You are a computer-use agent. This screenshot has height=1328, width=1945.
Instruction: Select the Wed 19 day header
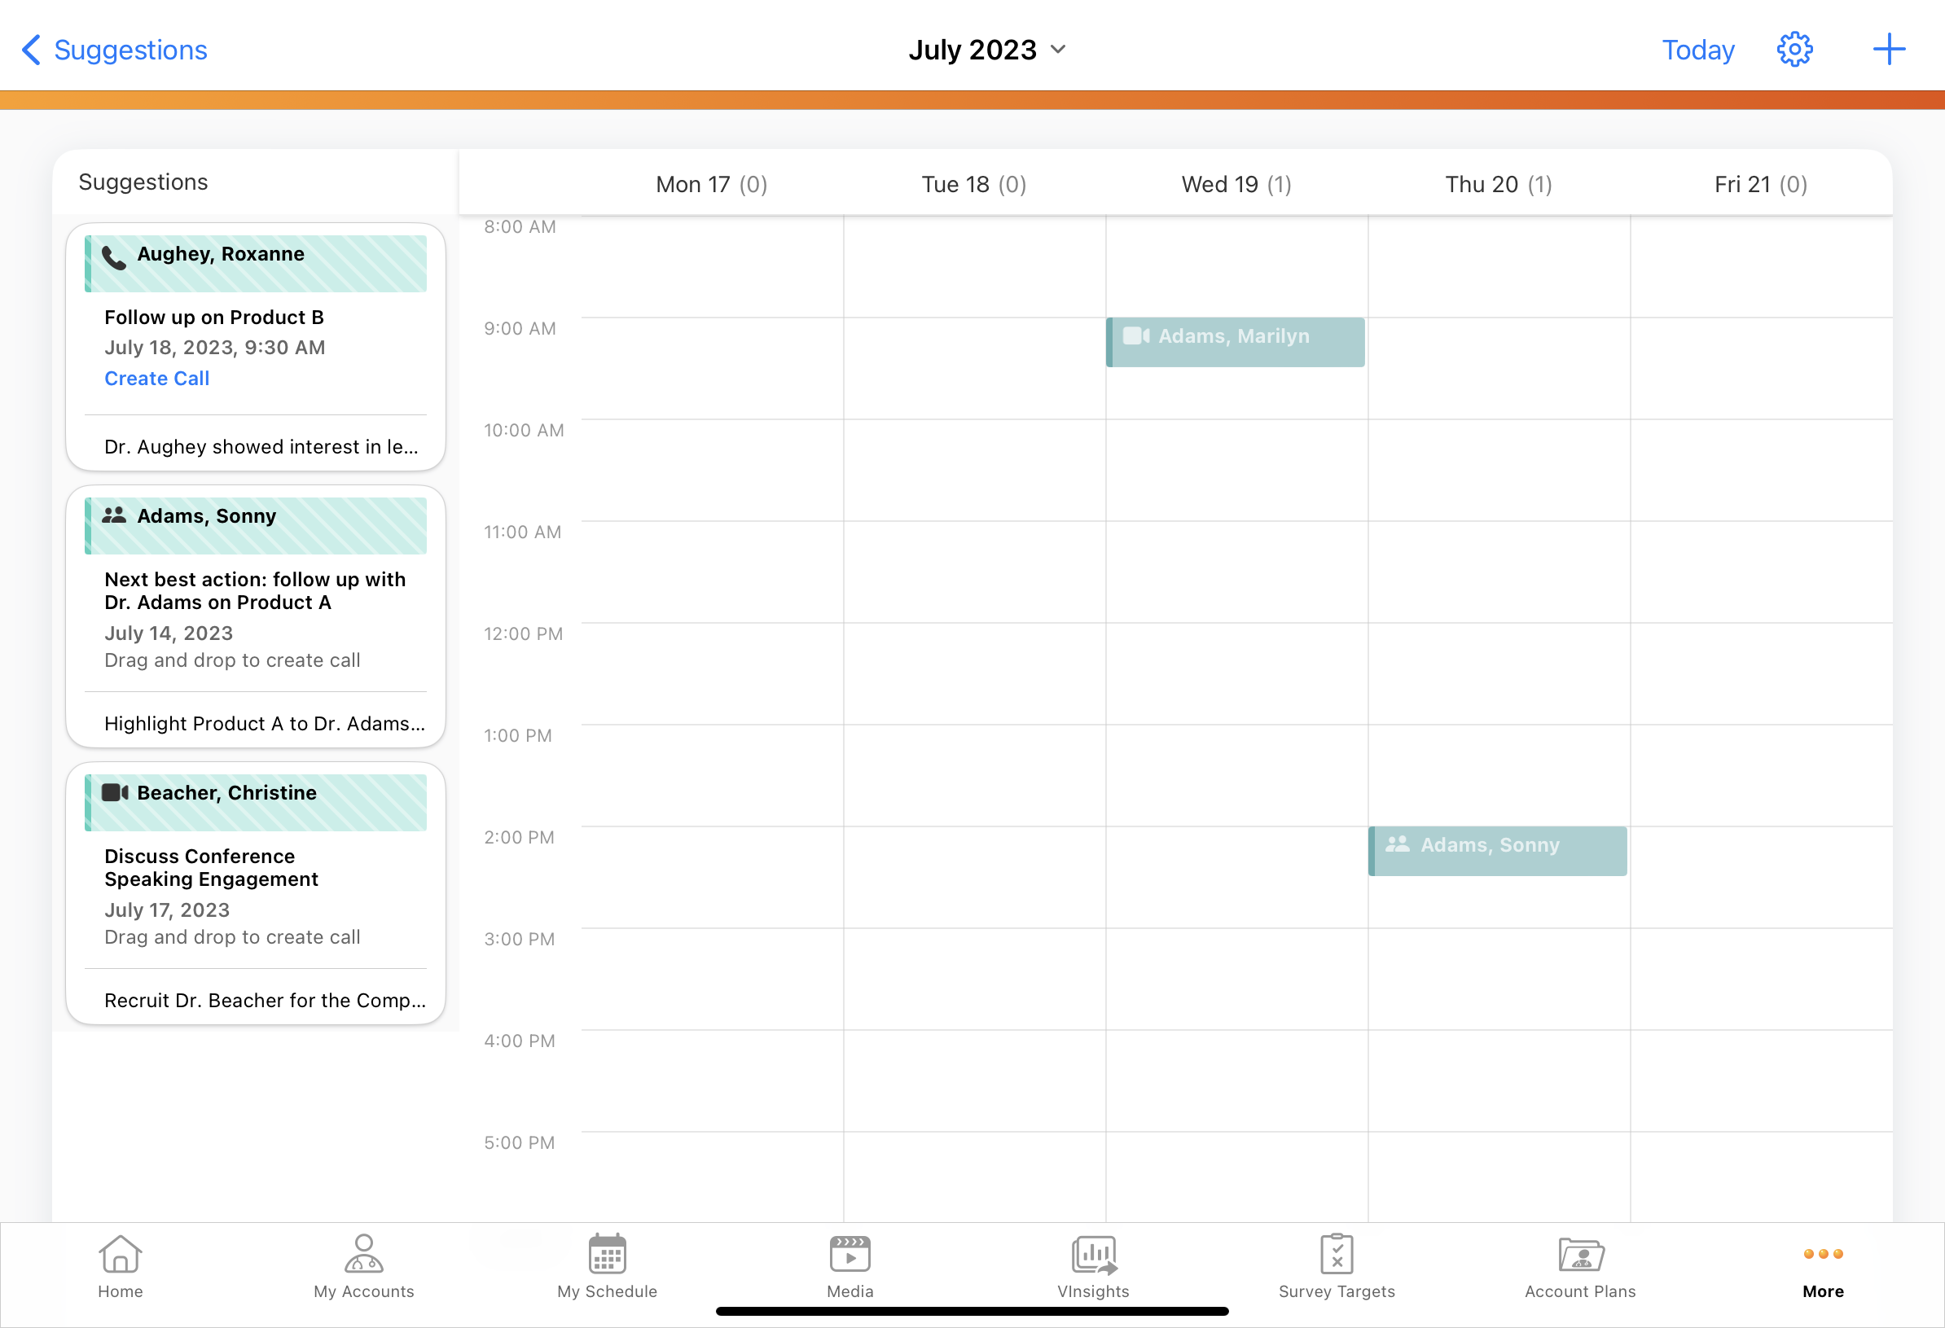click(x=1236, y=184)
